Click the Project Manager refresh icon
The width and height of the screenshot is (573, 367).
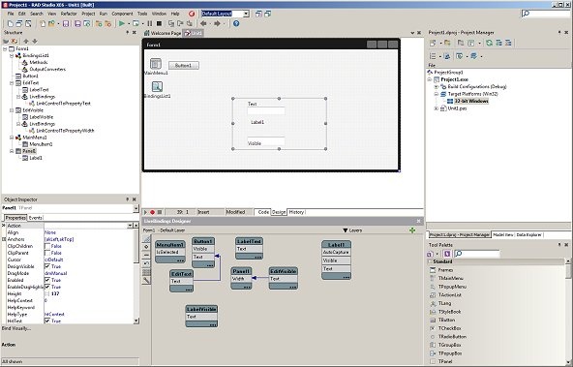click(489, 43)
